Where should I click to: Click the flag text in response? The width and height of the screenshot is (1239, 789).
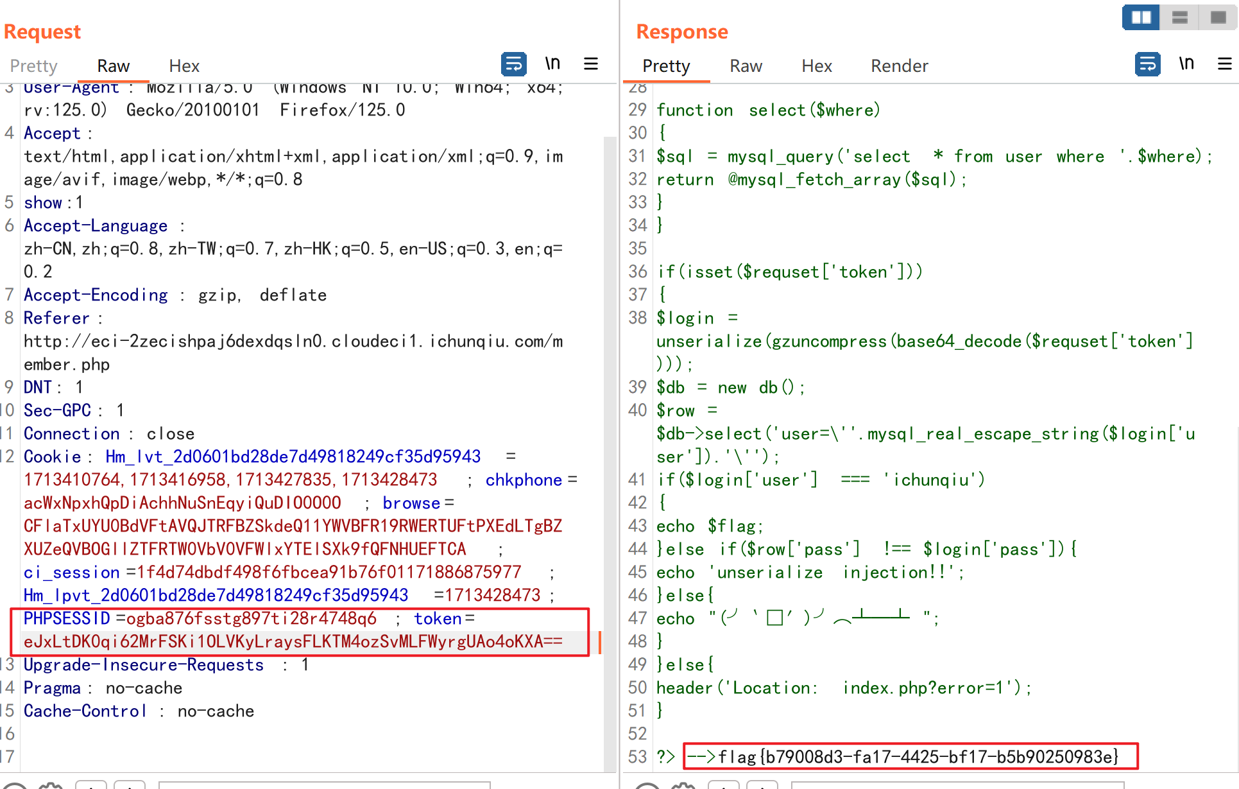[x=918, y=757]
